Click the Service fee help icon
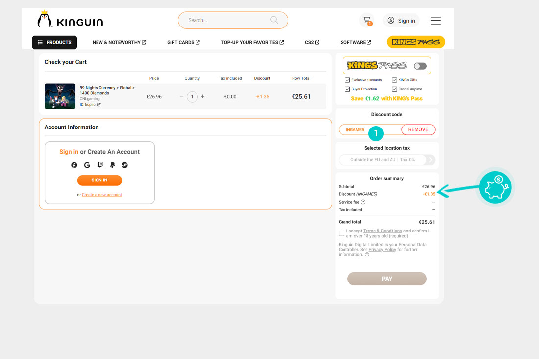Viewport: 539px width, 359px height. (x=363, y=202)
